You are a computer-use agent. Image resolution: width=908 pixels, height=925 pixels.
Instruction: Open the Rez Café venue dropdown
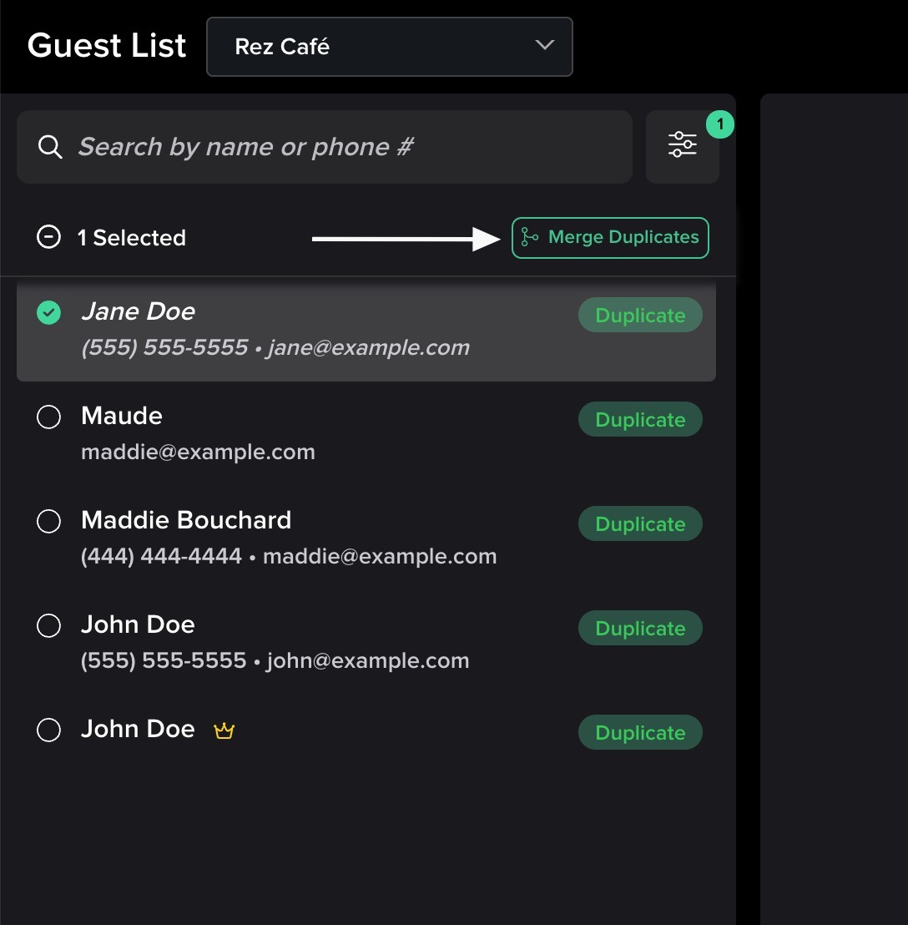coord(389,47)
